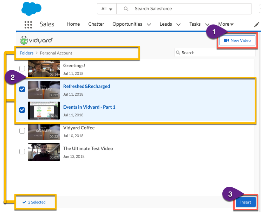The width and height of the screenshot is (261, 212).
Task: Click the Salesforce cloud logo
Action: [31, 9]
